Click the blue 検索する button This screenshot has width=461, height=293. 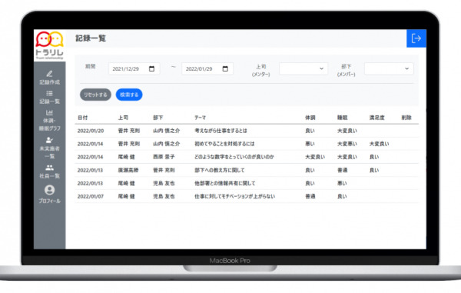[x=129, y=95]
